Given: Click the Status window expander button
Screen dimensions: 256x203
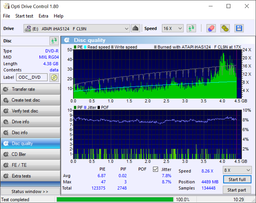Looking at the screenshot, I should [30, 191].
